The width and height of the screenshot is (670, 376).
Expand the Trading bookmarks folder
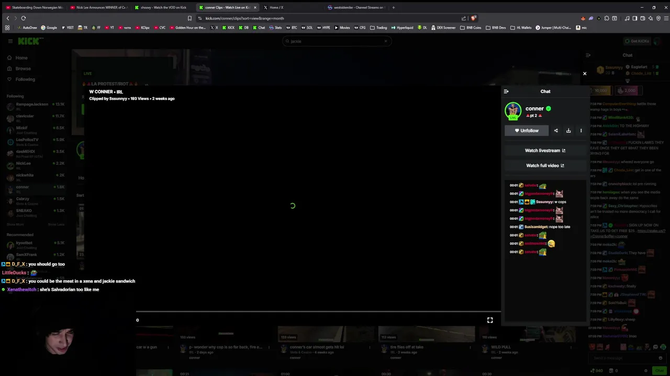pos(378,28)
